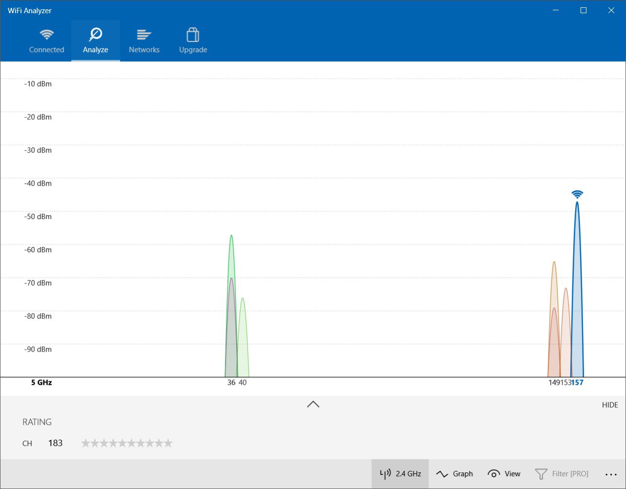The width and height of the screenshot is (626, 489).
Task: Click the -10 dBm axis label
Action: [x=38, y=84]
